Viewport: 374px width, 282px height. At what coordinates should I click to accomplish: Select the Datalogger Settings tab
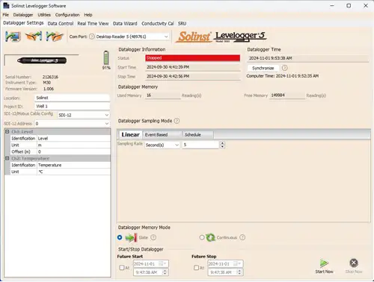point(23,23)
